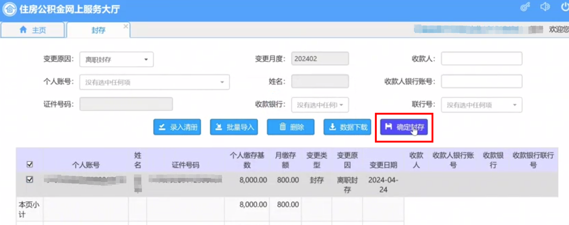Click the 离职封存 cell in data row
This screenshot has height=225, width=569.
pyautogui.click(x=347, y=185)
